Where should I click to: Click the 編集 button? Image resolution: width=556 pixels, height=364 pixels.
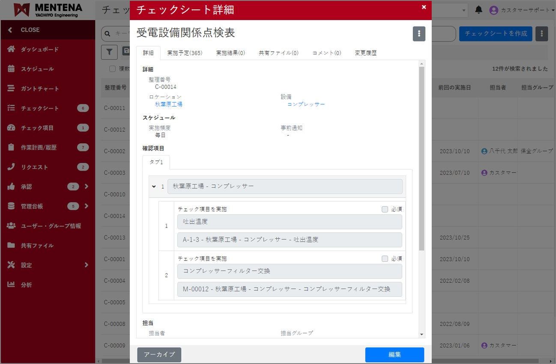pos(394,355)
